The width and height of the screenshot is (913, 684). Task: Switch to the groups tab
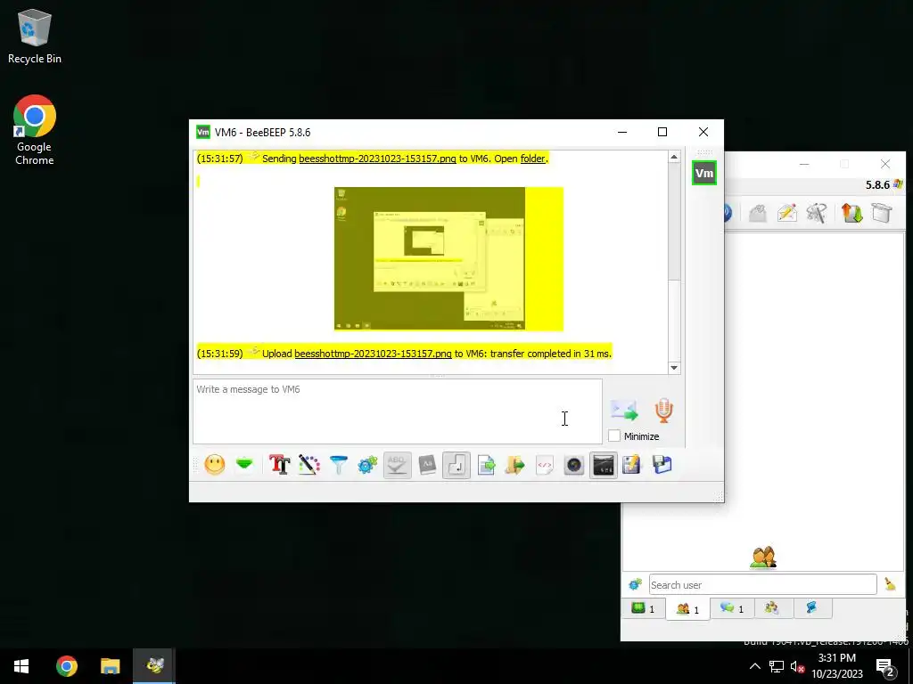pos(772,608)
